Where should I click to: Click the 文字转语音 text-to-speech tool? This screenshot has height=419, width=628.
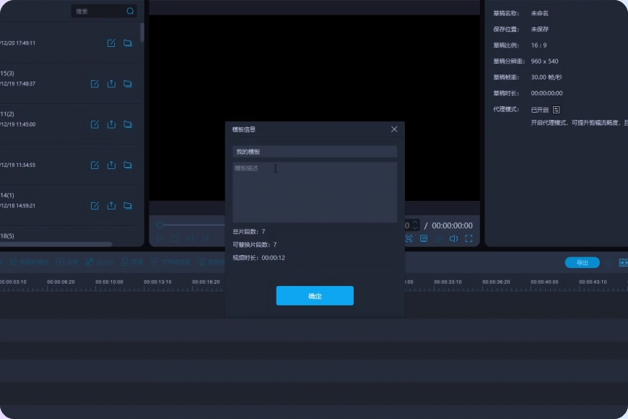coord(170,262)
